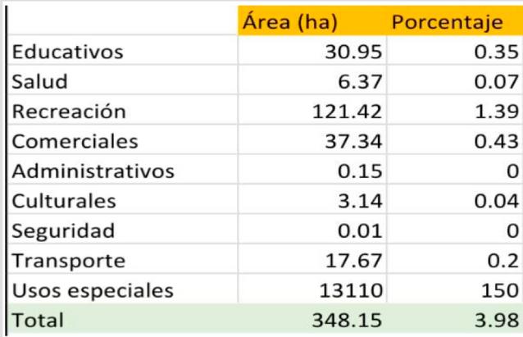Click the 3.98 total percentage cell

(455, 318)
